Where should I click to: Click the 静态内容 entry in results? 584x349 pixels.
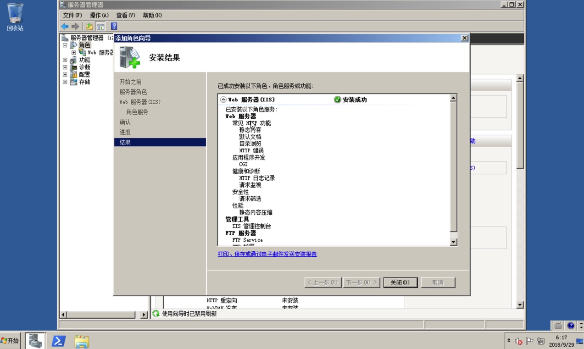tap(250, 130)
